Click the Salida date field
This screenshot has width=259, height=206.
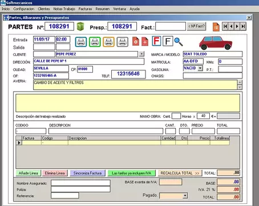[44, 47]
